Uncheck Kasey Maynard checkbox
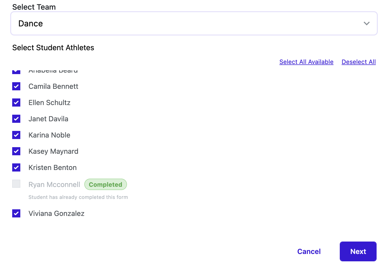 pos(16,151)
